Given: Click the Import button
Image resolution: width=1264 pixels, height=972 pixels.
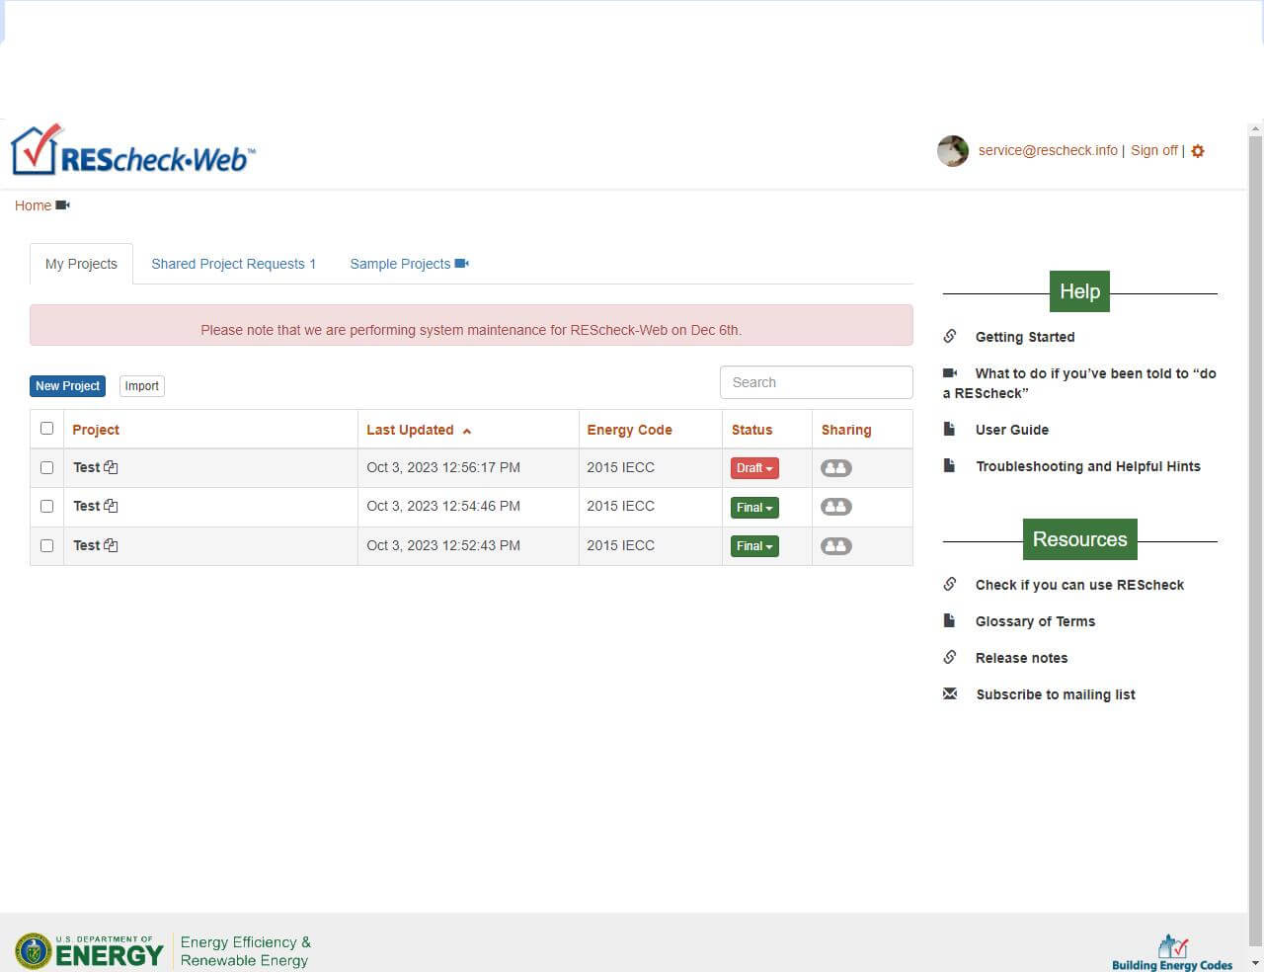Looking at the screenshot, I should pos(141,386).
